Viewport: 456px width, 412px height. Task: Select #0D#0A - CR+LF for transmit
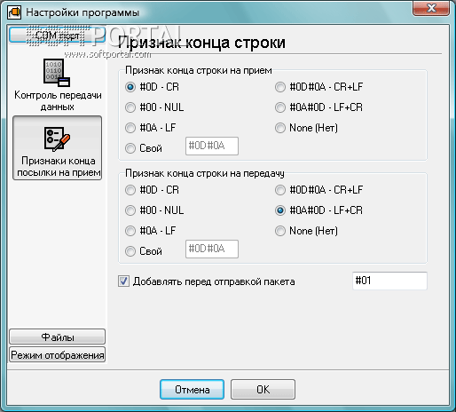(318, 190)
